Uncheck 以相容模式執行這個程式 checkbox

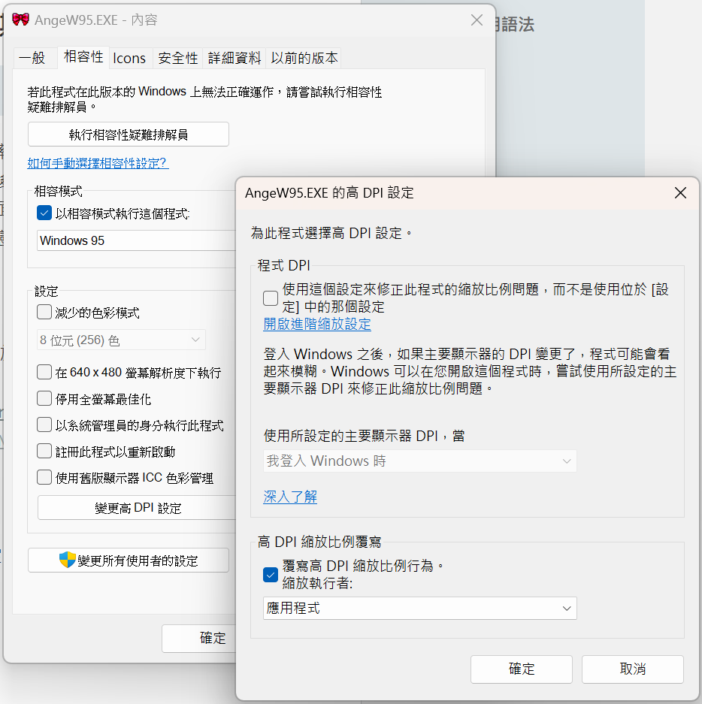[44, 213]
